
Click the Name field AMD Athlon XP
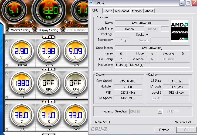142,23
